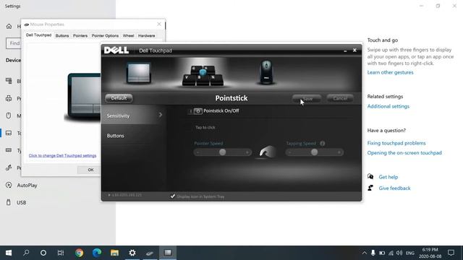The width and height of the screenshot is (463, 260).
Task: Click the USB icon in Settings sidebar
Action: pyautogui.click(x=9, y=202)
